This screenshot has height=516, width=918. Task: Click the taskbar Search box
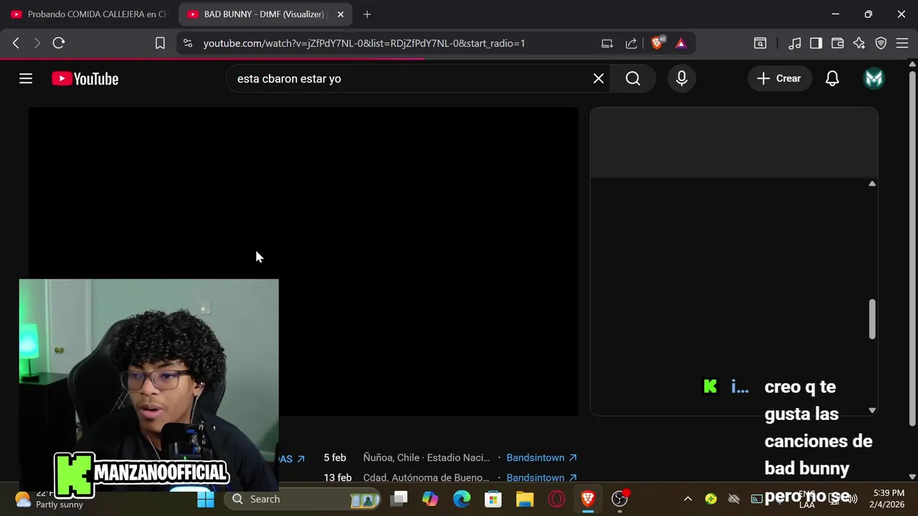(301, 499)
